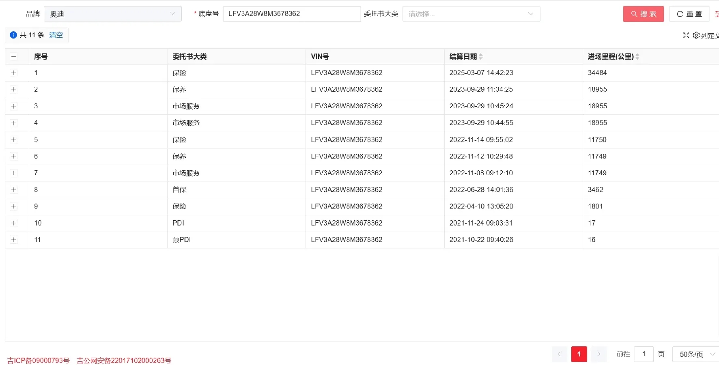
Task: Click next page arrow in pagination
Action: (x=598, y=354)
